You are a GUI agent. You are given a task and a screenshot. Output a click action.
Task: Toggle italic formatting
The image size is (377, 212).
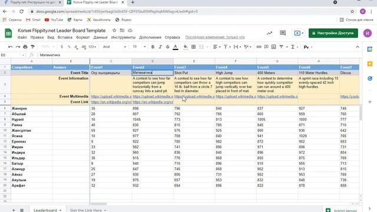(160, 47)
